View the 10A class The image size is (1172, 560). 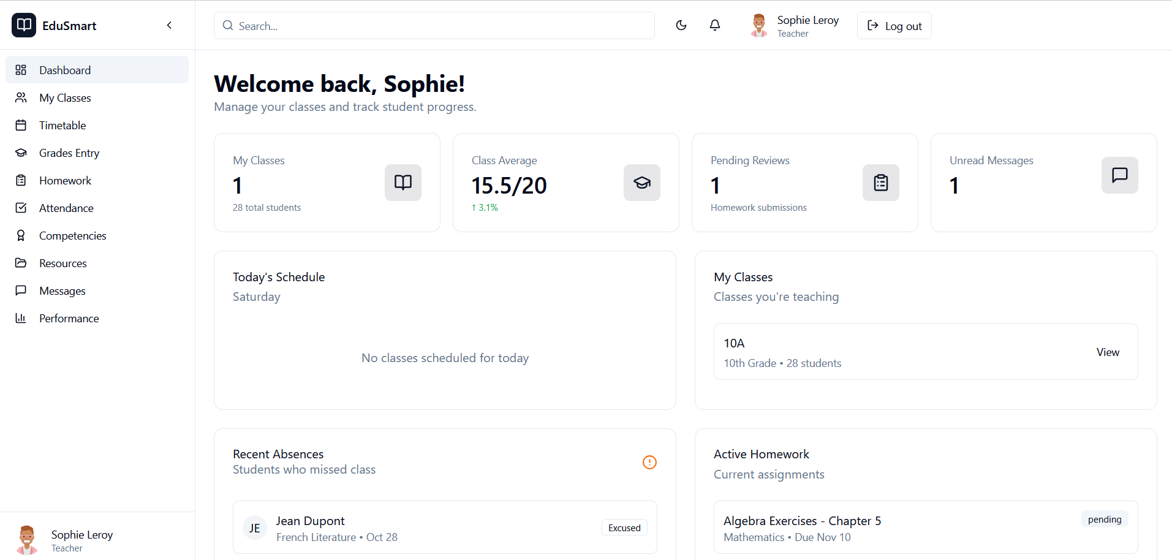point(1107,352)
